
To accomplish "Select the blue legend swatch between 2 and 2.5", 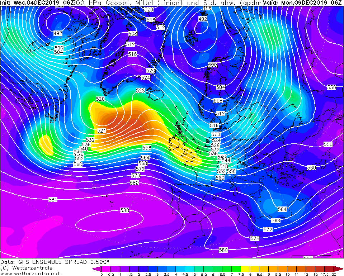I will click(143, 269).
